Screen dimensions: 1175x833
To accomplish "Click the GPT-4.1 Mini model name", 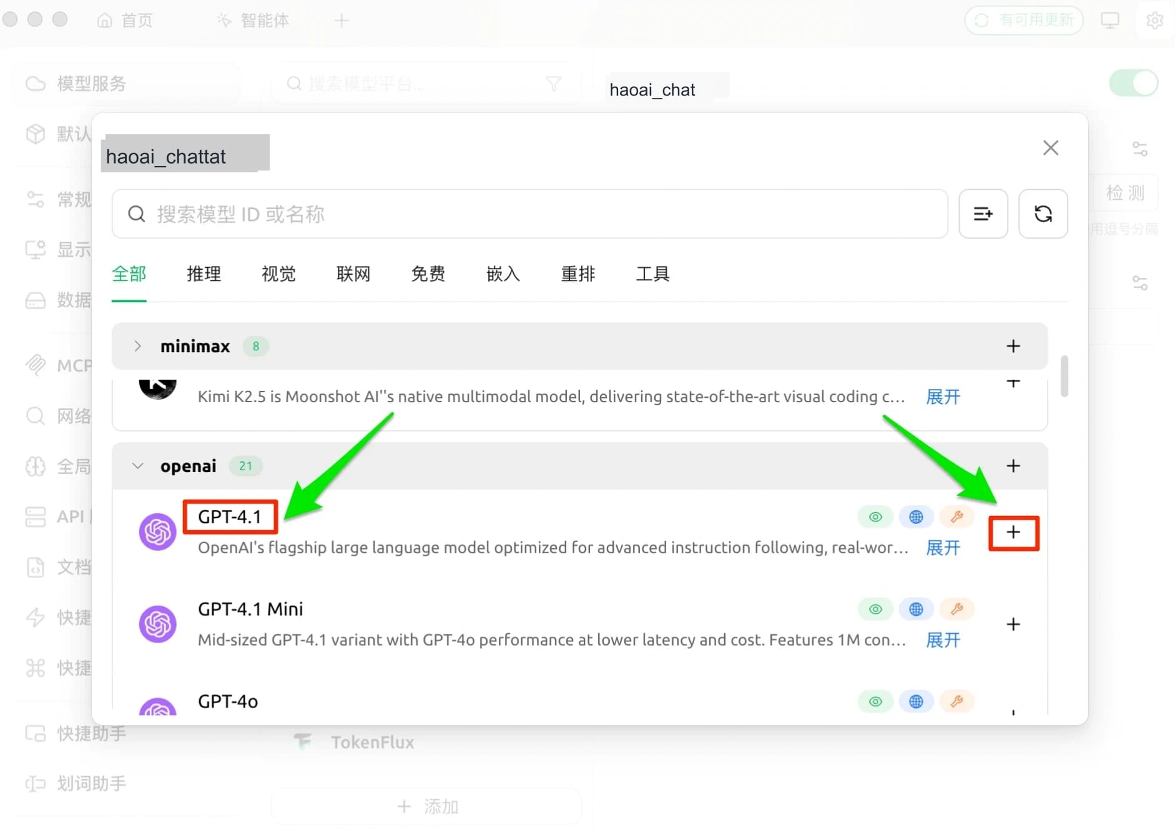I will [x=250, y=609].
